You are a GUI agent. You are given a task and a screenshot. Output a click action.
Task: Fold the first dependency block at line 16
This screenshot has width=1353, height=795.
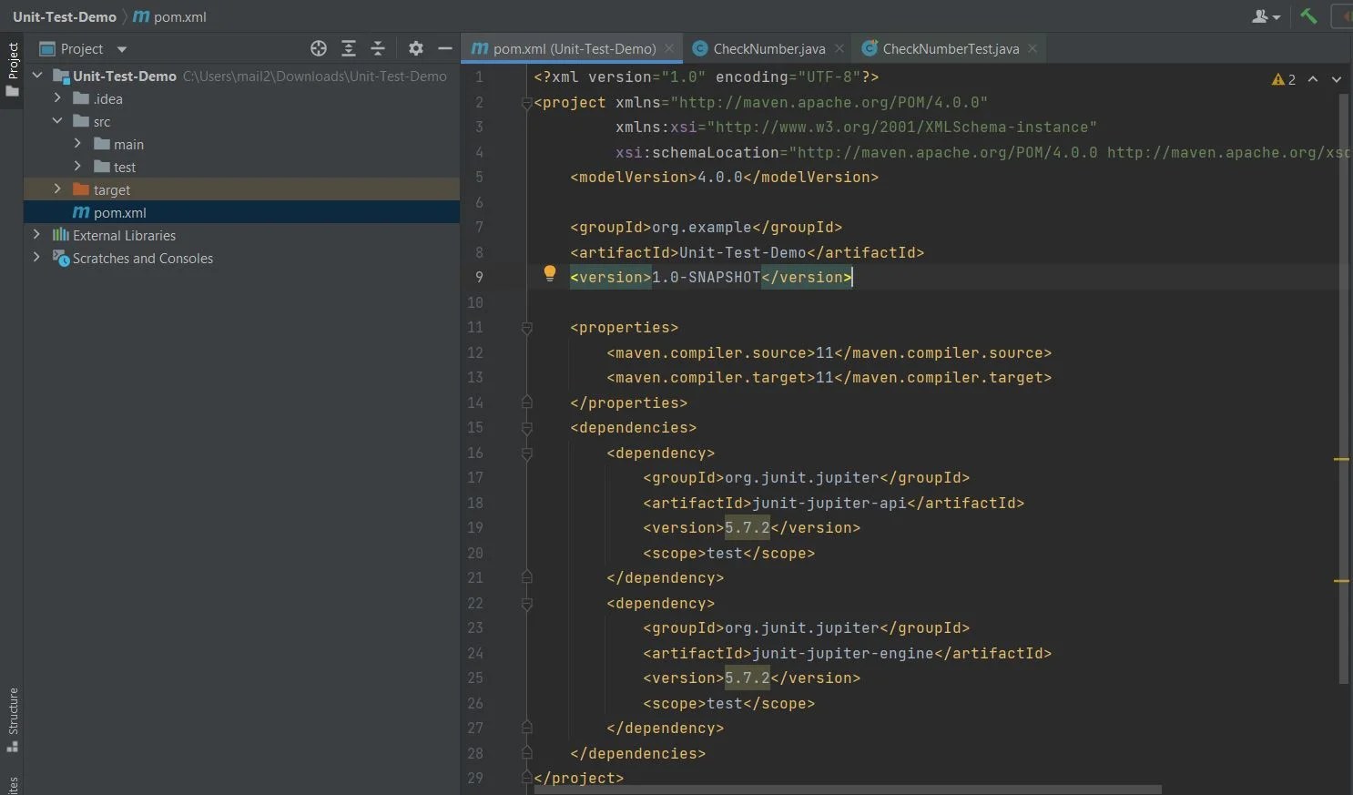tap(526, 454)
